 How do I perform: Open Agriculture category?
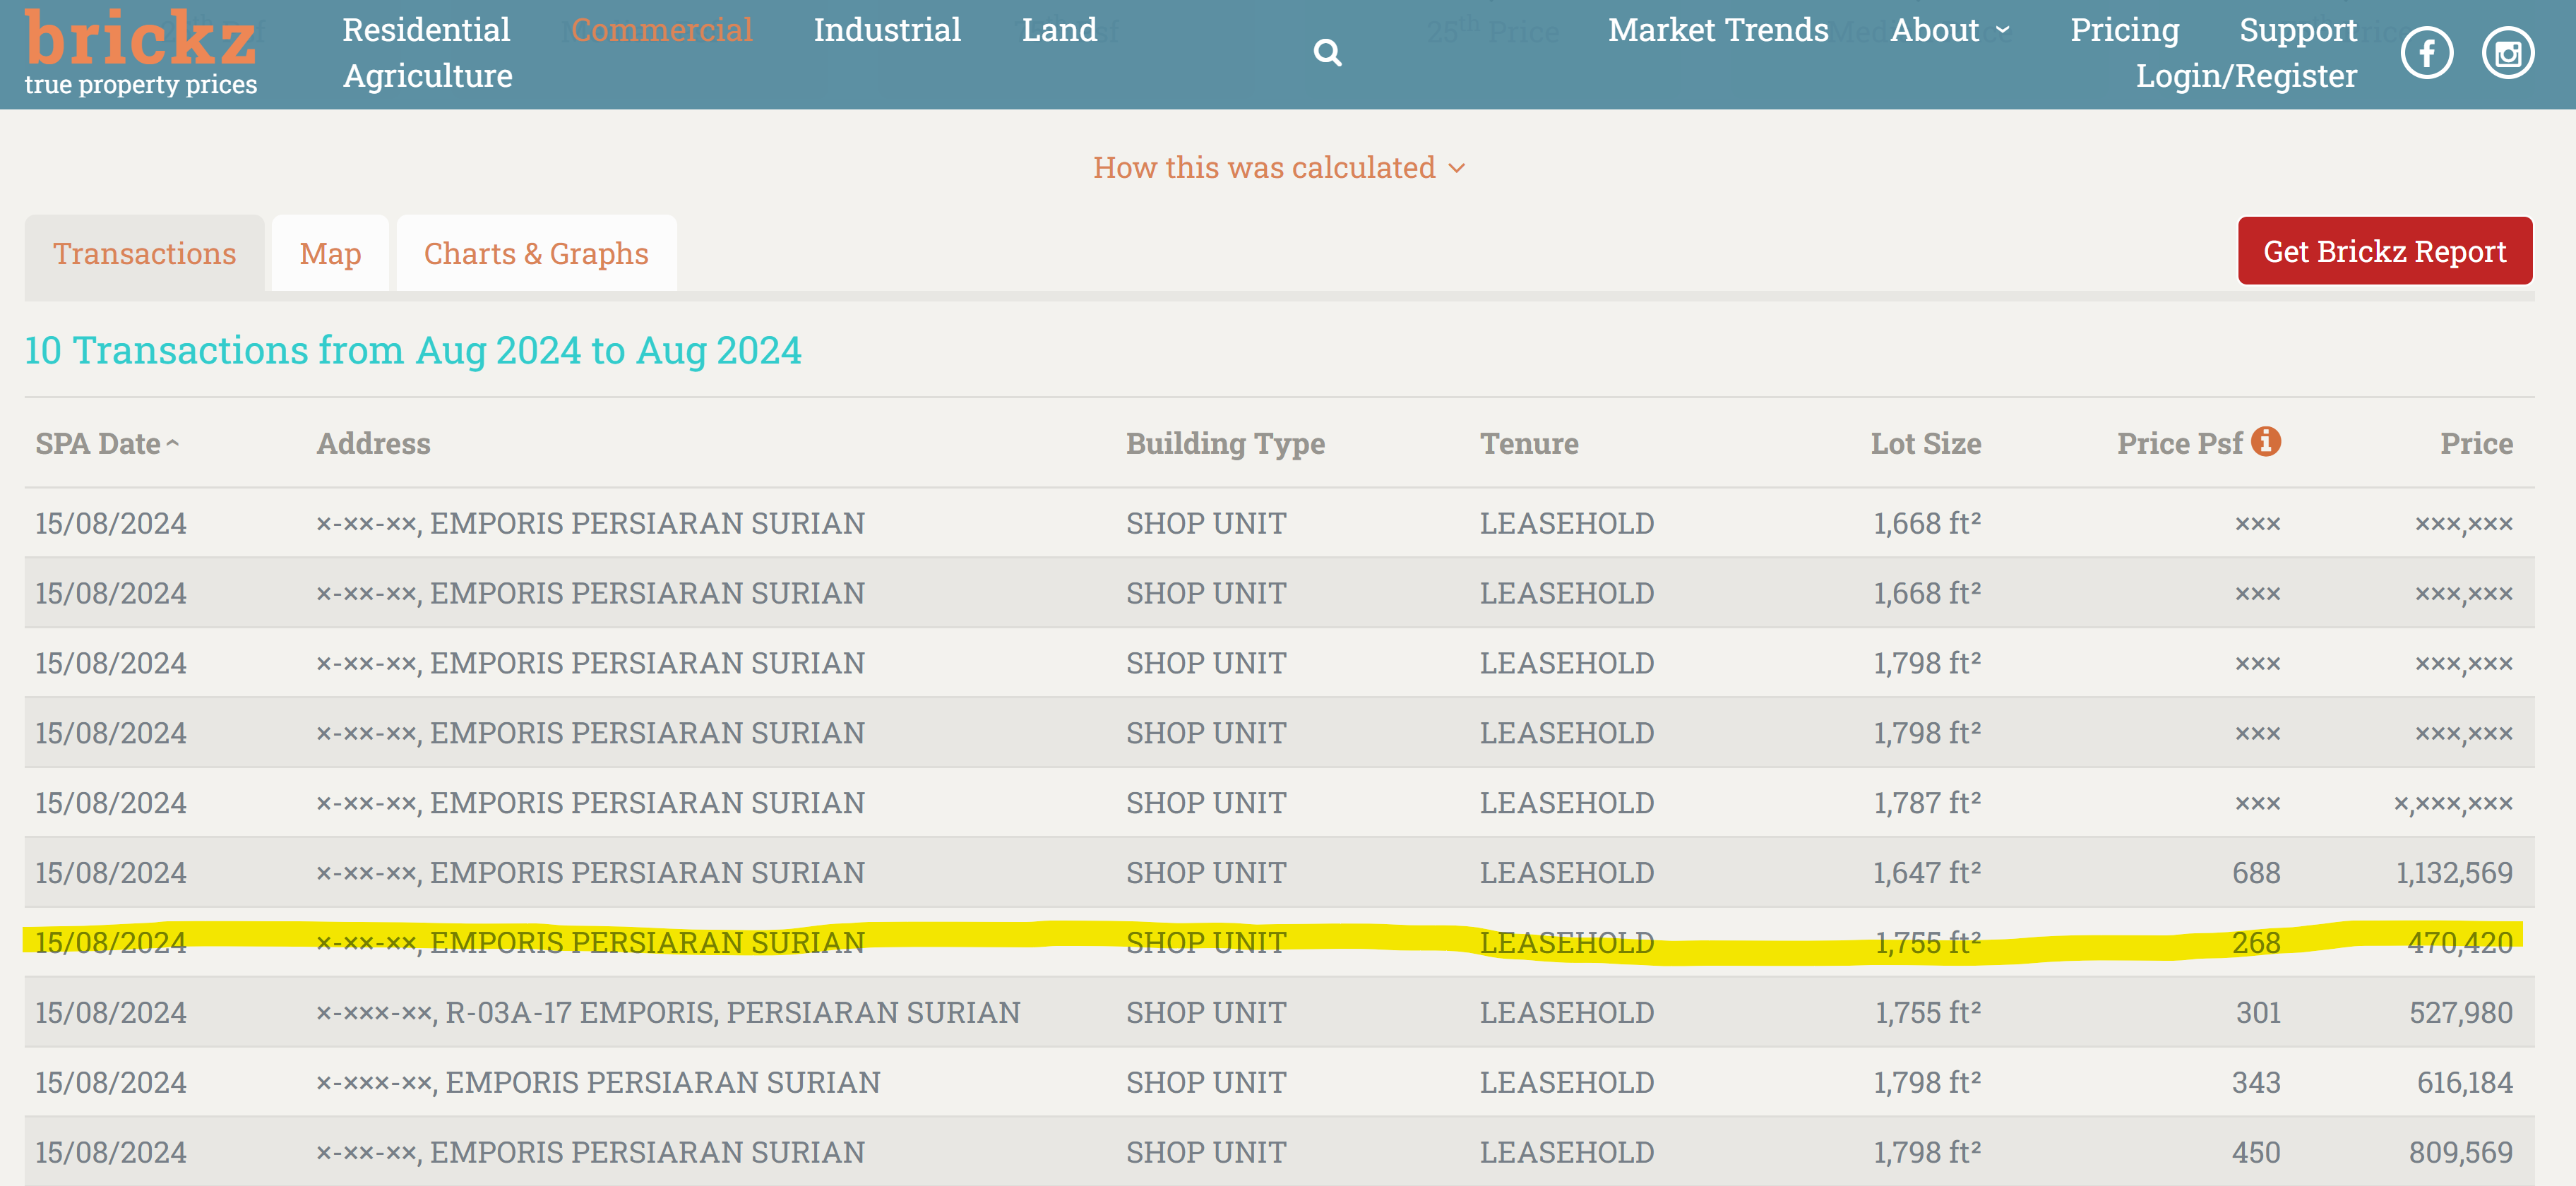pos(428,76)
